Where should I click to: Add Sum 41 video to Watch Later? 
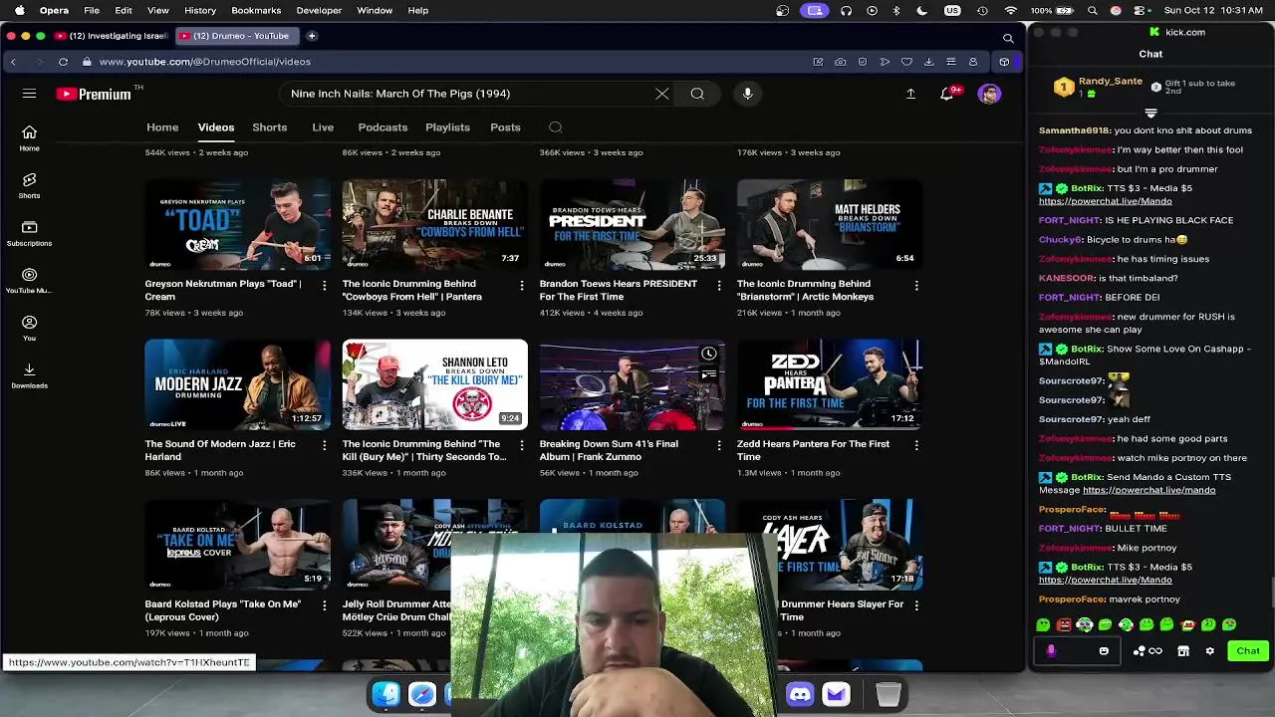point(708,354)
